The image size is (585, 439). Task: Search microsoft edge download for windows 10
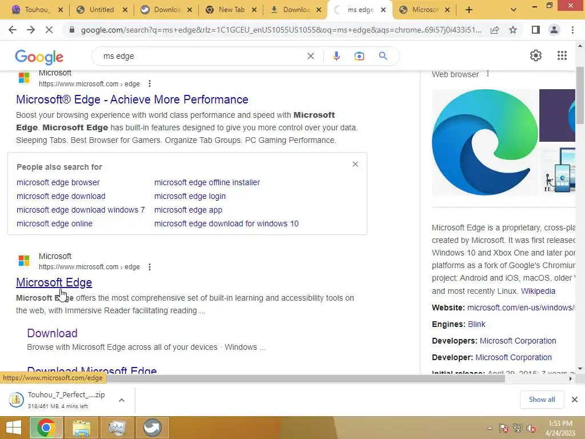click(226, 224)
